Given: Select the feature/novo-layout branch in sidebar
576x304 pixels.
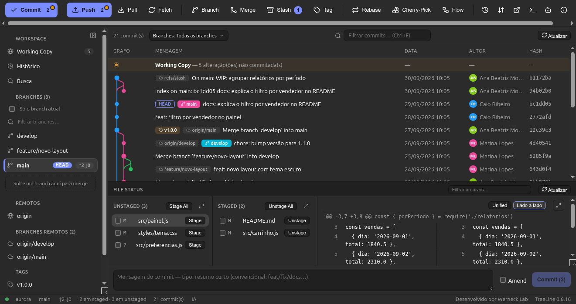Looking at the screenshot, I should point(51,150).
